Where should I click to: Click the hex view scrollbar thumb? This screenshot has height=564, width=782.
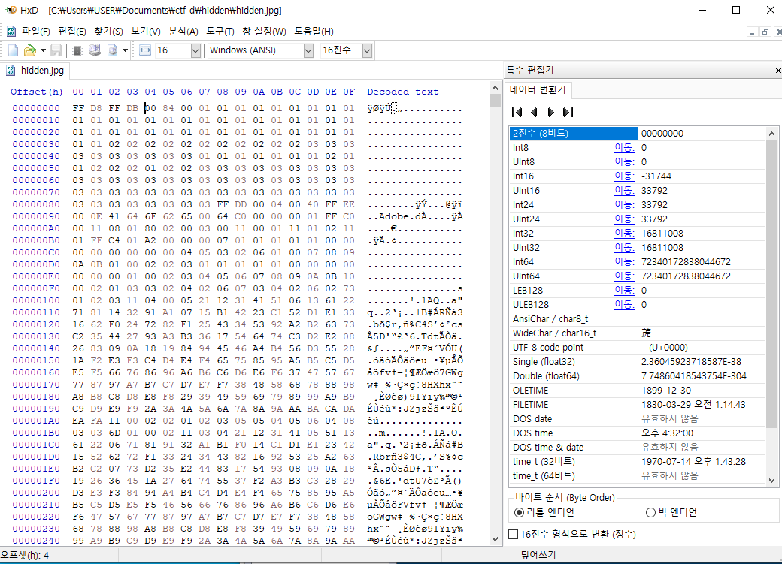[x=495, y=100]
